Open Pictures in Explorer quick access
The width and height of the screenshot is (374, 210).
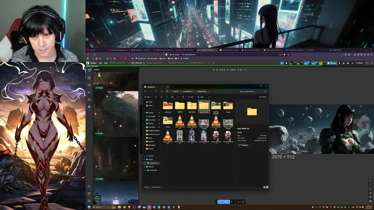150,123
